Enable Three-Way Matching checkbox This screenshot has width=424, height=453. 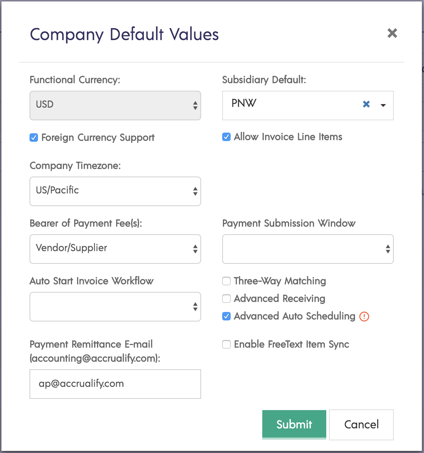tap(226, 281)
